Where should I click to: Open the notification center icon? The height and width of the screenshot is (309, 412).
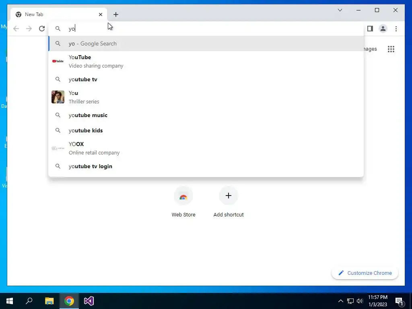(x=399, y=301)
